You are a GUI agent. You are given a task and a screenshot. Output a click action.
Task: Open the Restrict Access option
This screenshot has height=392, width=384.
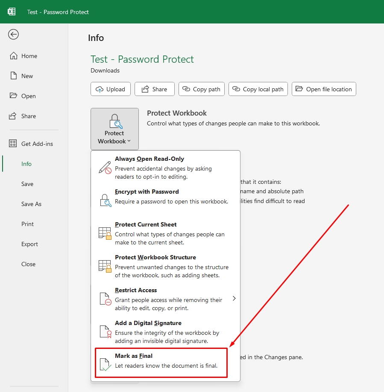tap(165, 299)
